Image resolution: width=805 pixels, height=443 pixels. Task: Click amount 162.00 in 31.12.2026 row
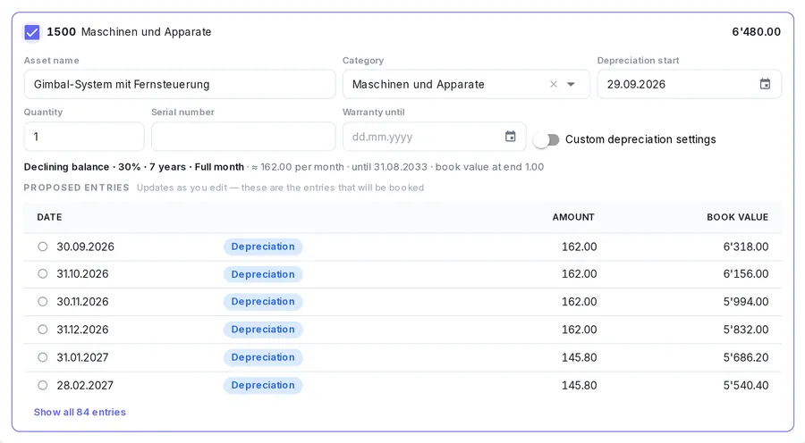(579, 330)
